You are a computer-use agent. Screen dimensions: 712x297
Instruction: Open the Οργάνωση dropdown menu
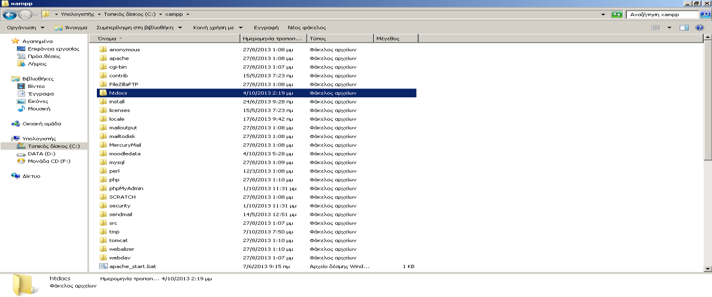26,27
